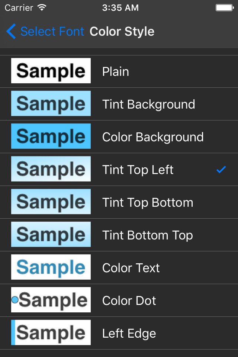Select Tint Bottom Top style
Image resolution: width=238 pixels, height=357 pixels.
147,235
